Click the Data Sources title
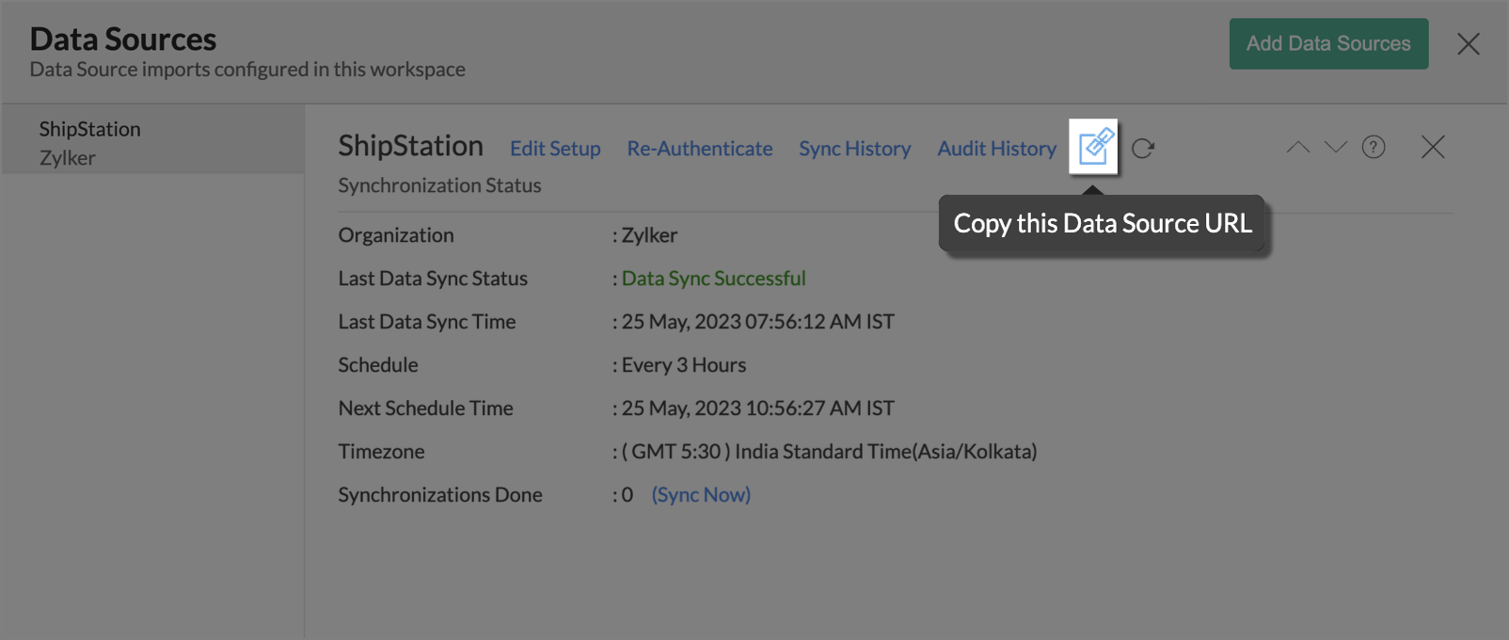Image resolution: width=1509 pixels, height=640 pixels. point(123,40)
